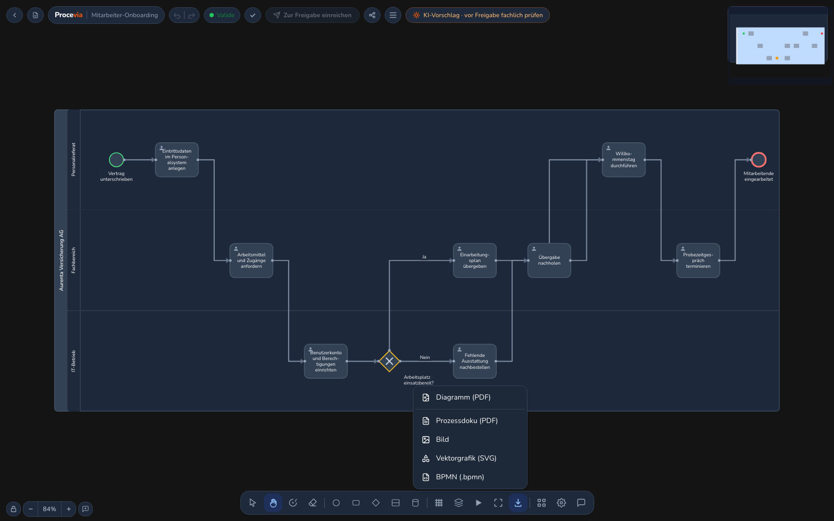Image resolution: width=834 pixels, height=521 pixels.
Task: Select the pointer selection tool
Action: coord(253,503)
